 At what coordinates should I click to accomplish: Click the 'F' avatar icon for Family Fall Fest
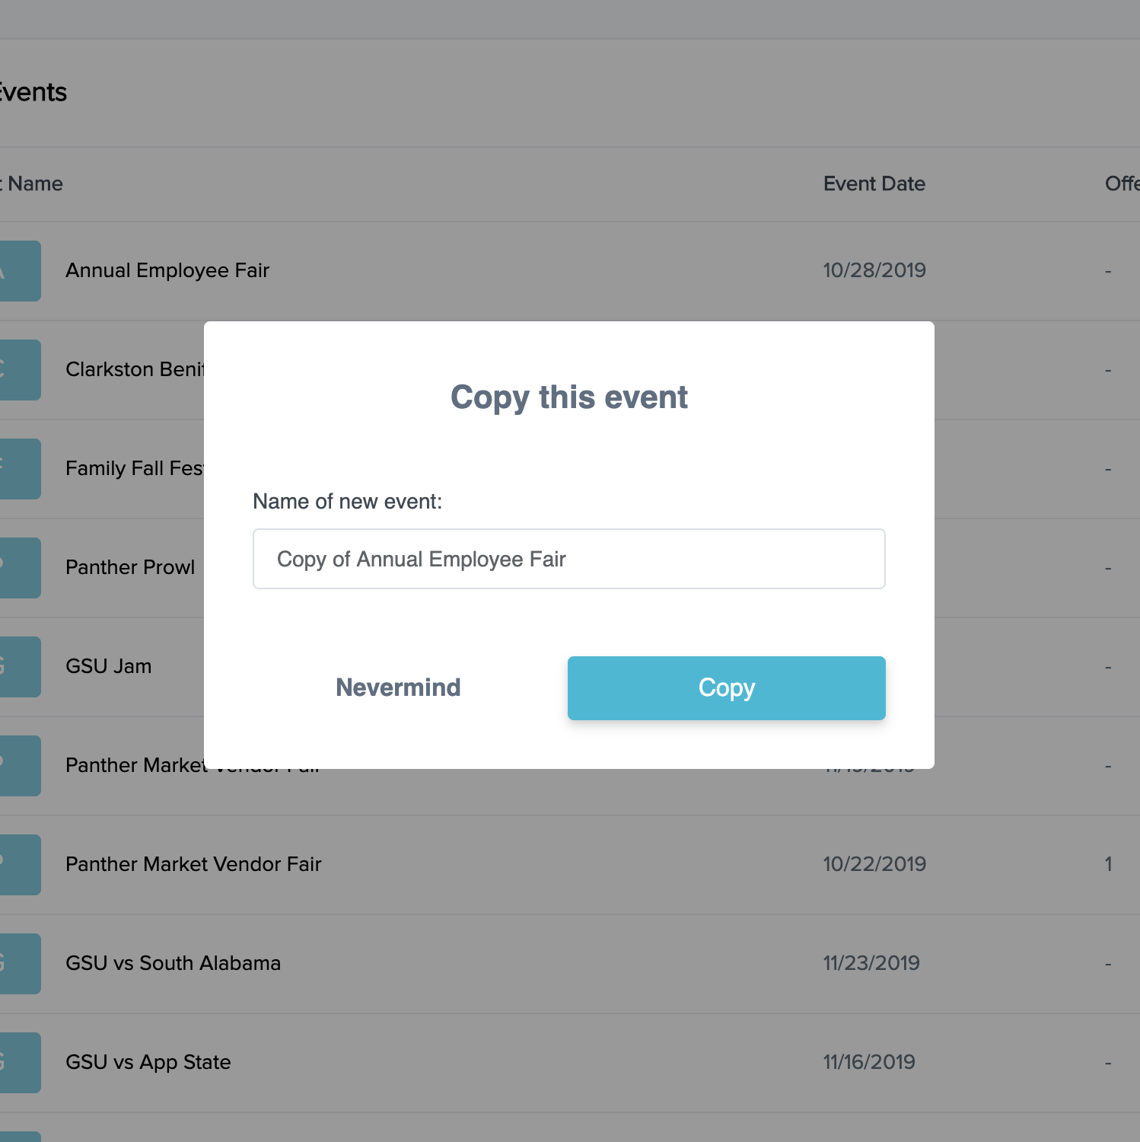(x=19, y=468)
